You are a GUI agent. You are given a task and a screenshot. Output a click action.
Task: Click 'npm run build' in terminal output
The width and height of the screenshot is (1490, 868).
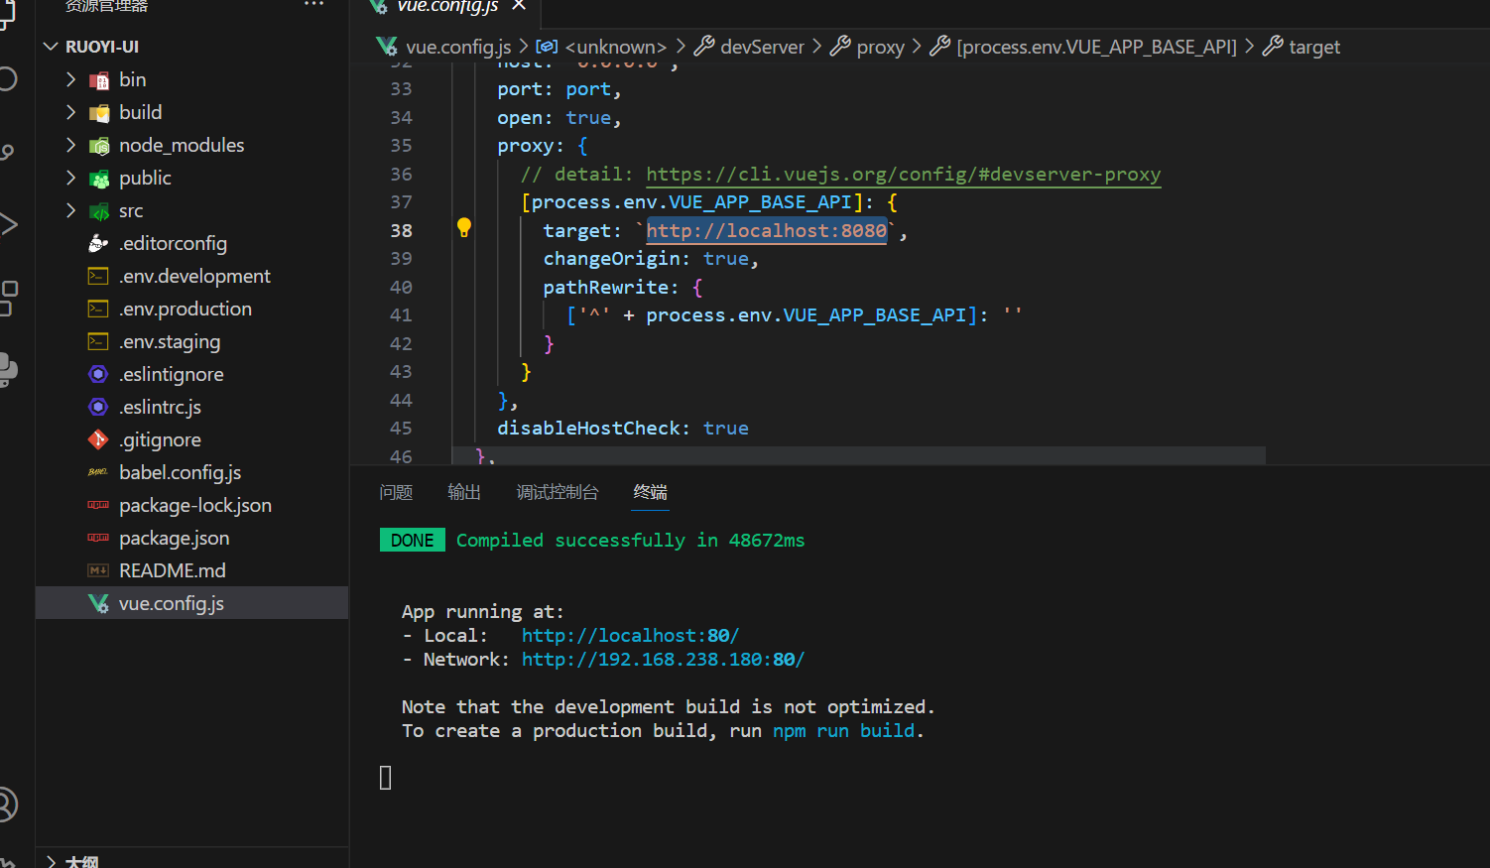843,731
